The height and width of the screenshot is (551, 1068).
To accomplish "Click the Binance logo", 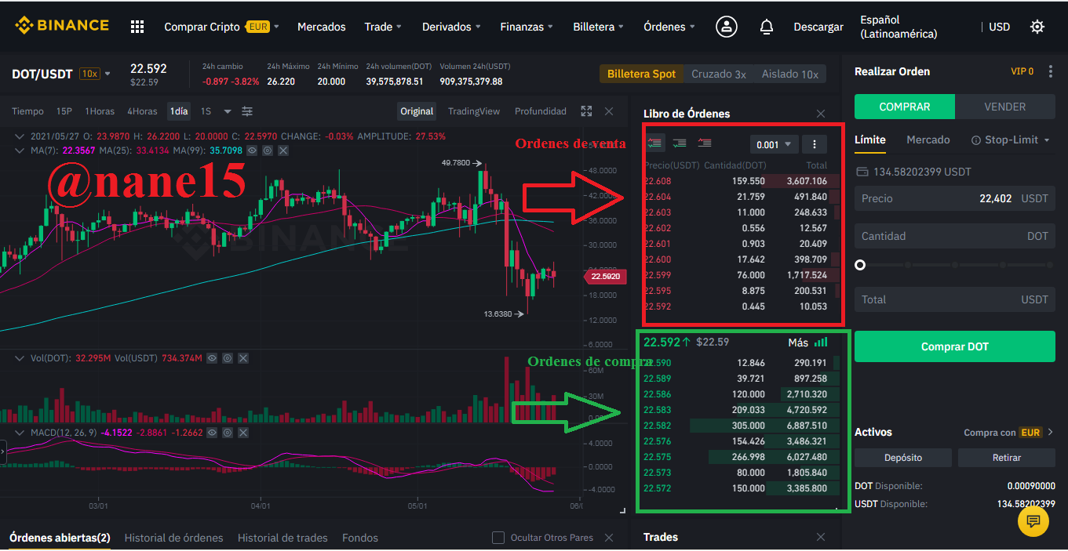I will point(62,26).
